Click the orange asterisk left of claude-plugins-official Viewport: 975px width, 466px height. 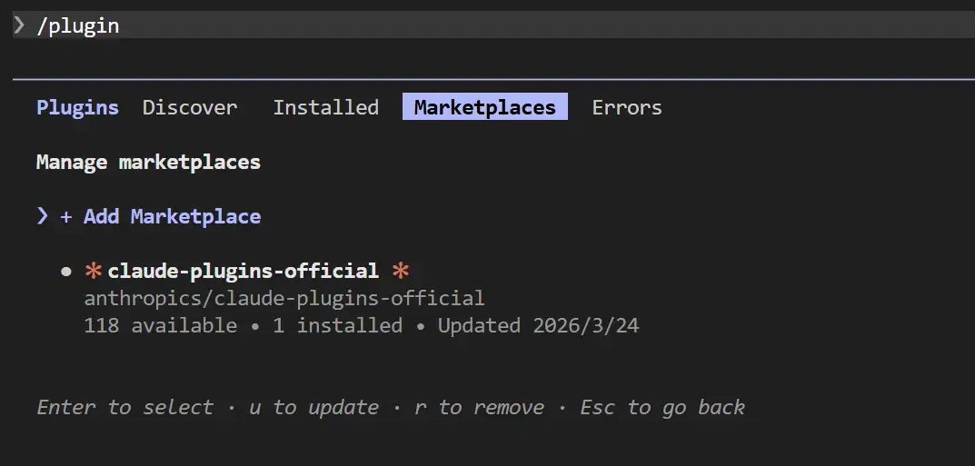click(x=93, y=271)
